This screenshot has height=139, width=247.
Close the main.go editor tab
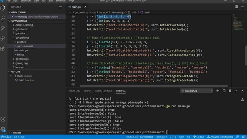tap(85, 7)
